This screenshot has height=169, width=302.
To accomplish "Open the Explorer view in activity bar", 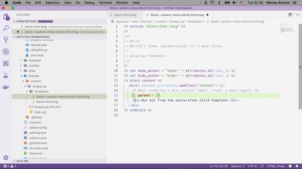I will click(6, 17).
